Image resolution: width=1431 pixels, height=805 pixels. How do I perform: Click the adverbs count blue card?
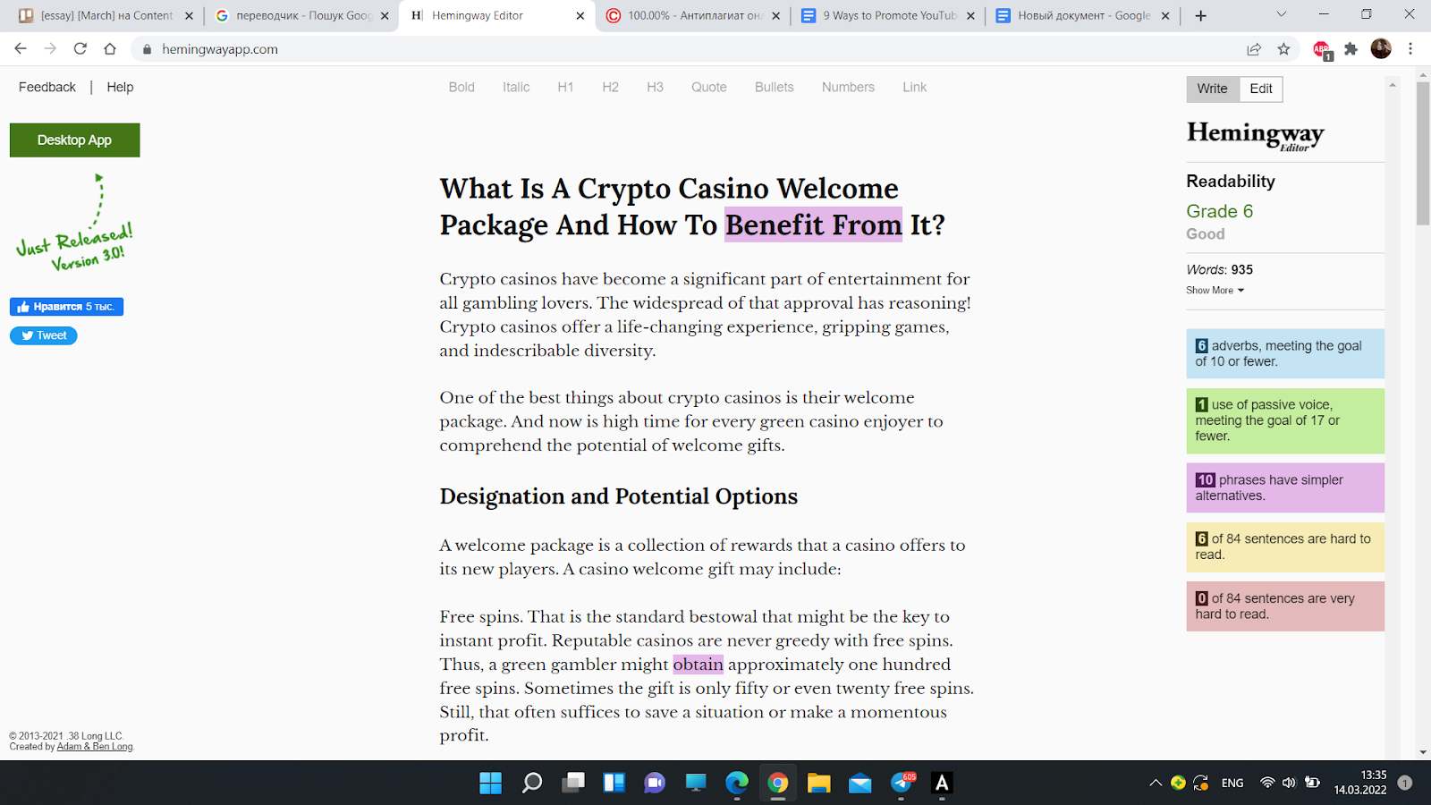(1285, 354)
